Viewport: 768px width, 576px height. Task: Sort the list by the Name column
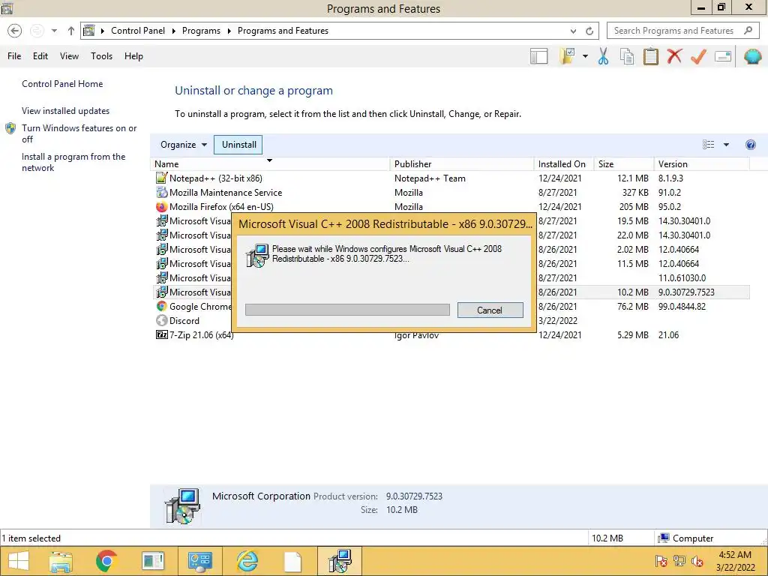[x=270, y=164]
